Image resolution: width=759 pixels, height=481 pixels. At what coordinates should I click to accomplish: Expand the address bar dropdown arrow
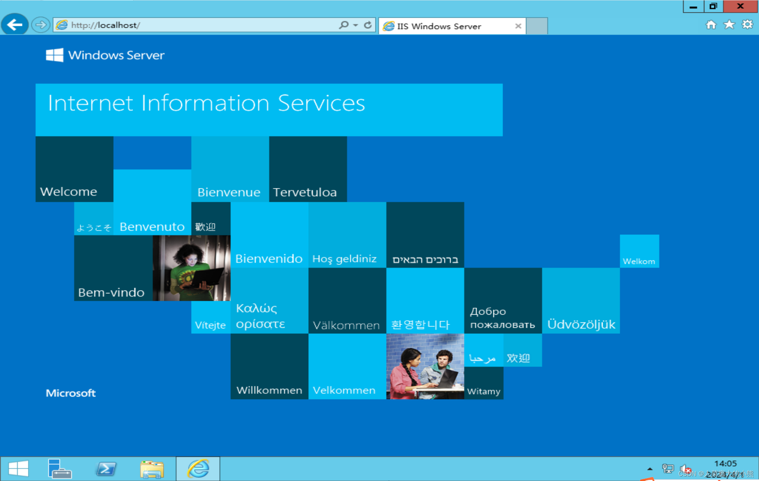pos(356,25)
